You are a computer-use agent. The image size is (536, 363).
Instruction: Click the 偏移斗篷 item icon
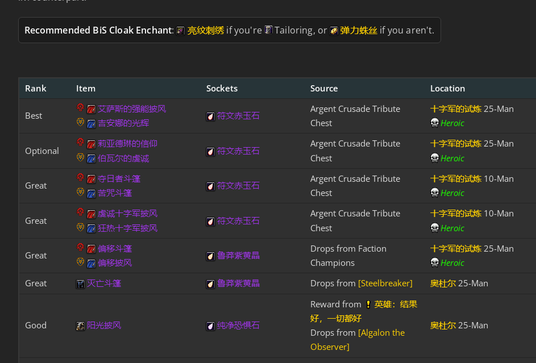tap(92, 249)
